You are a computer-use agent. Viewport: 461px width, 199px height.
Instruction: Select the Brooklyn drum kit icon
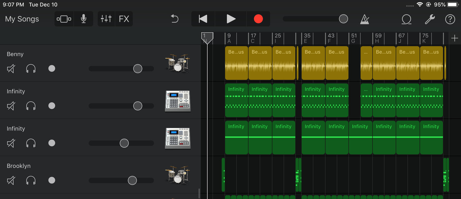(x=178, y=175)
